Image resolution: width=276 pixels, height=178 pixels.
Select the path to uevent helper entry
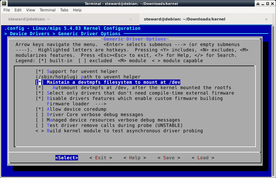tap(88, 77)
